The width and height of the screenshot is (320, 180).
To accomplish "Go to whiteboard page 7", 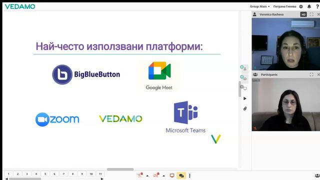I will coord(63,174).
